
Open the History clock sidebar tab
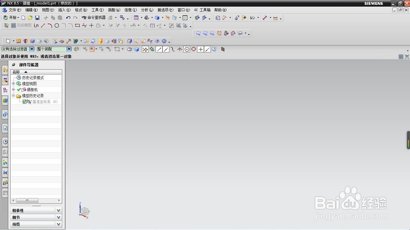click(x=5, y=142)
